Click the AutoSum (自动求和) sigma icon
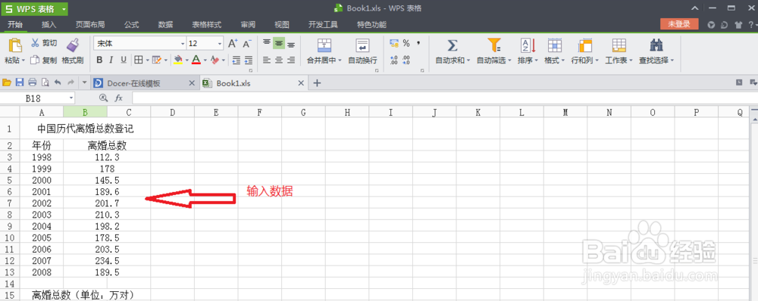The width and height of the screenshot is (758, 301). [452, 45]
